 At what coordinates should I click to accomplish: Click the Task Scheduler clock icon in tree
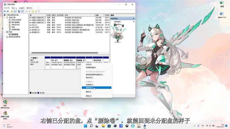(x=10, y=20)
